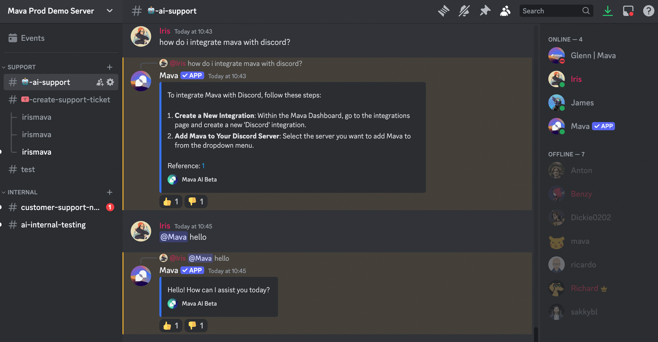The image size is (658, 342).
Task: Open notification settings for the channel
Action: [x=464, y=11]
